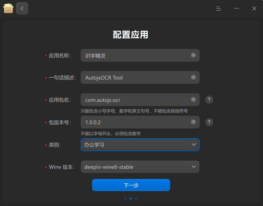Clear the 应用名称 field
Screen dimensions: 263x206
[x=193, y=56]
